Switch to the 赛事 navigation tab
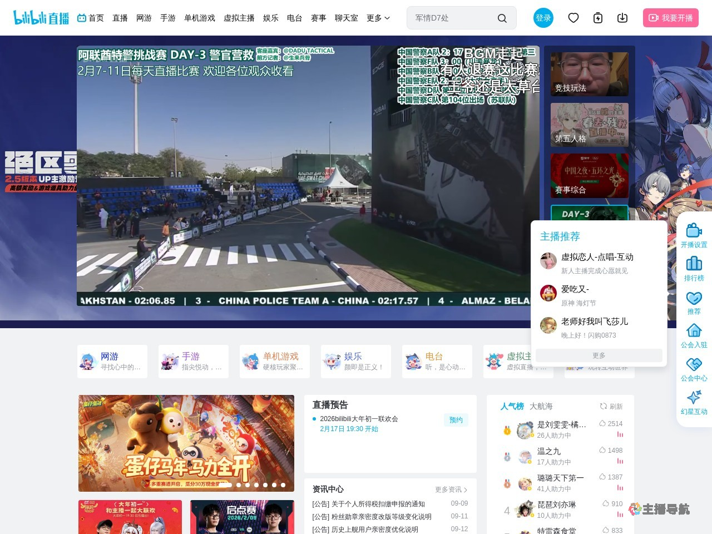This screenshot has width=712, height=534. pyautogui.click(x=318, y=18)
